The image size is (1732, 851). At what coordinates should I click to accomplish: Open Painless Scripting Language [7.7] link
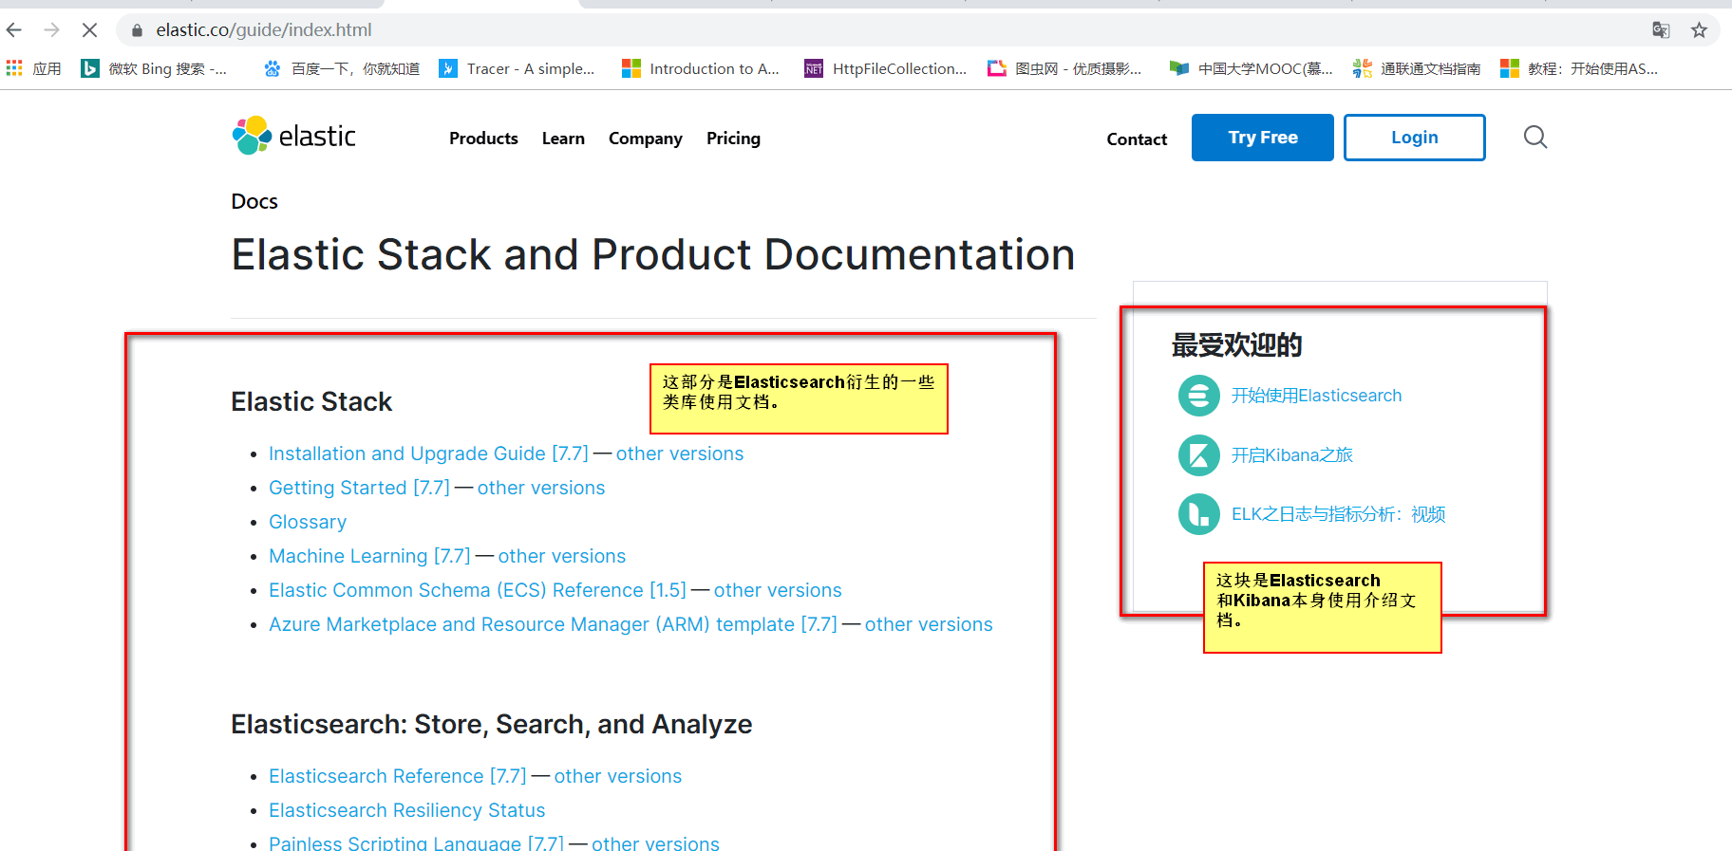417,843
